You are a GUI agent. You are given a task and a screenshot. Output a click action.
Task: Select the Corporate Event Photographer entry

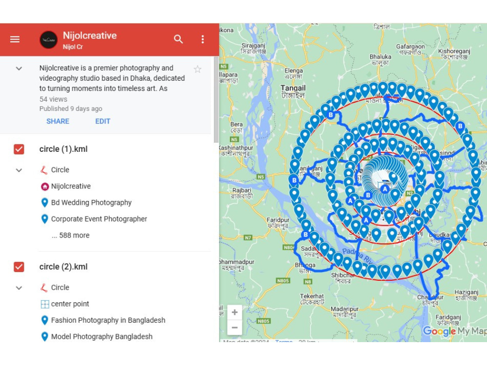[99, 219]
